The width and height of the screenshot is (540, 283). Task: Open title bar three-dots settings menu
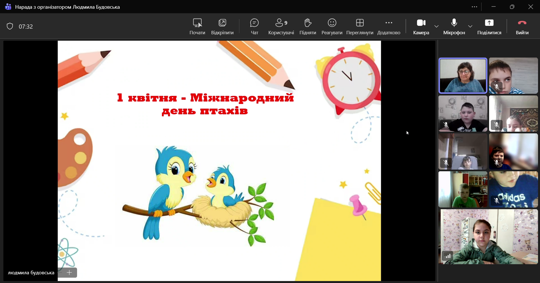tap(474, 7)
